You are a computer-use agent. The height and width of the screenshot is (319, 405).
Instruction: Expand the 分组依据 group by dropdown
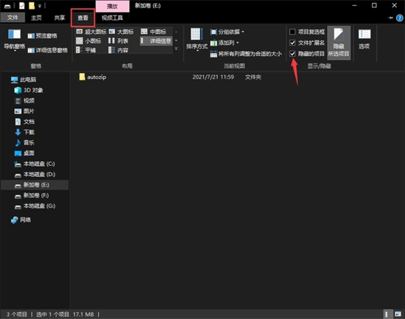point(228,32)
